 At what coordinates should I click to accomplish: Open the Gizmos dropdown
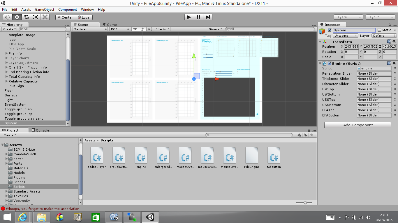215,29
